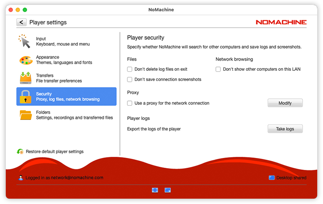Click the back arrow next to Player settings
Screen dimensions: 323x204
[x=21, y=22]
